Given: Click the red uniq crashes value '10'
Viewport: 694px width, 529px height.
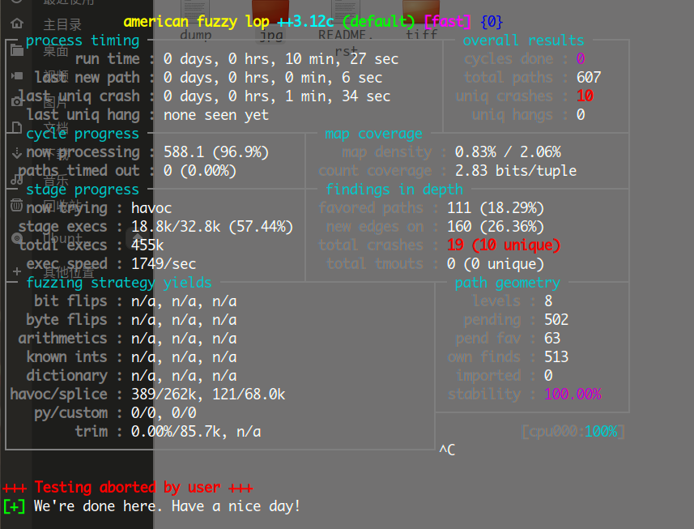Looking at the screenshot, I should (x=585, y=96).
